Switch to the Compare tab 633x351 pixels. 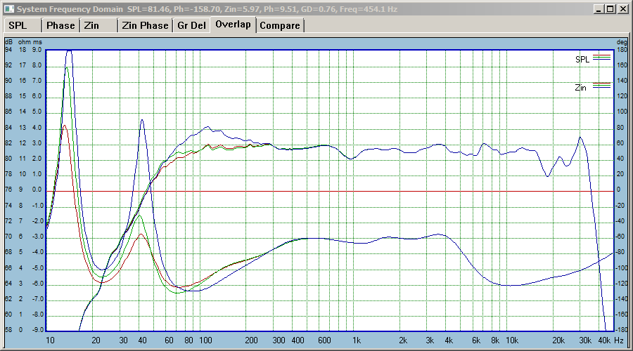point(280,25)
